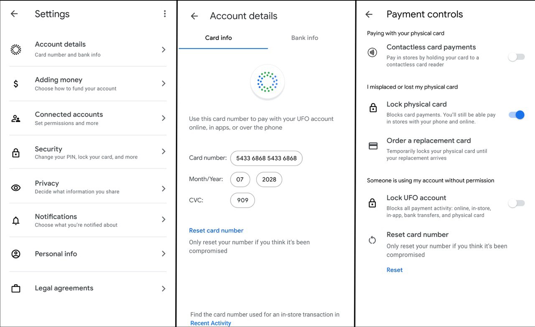535x327 pixels.
Task: Click the Notifications bell icon
Action: (x=16, y=220)
